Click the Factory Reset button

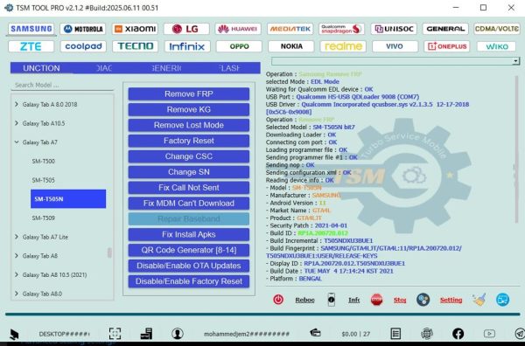click(188, 141)
